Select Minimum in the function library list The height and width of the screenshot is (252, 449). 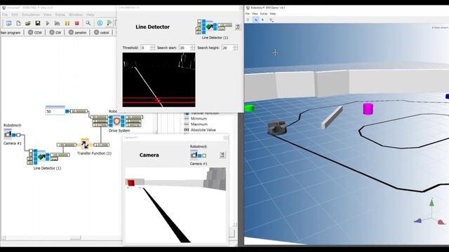tap(199, 118)
